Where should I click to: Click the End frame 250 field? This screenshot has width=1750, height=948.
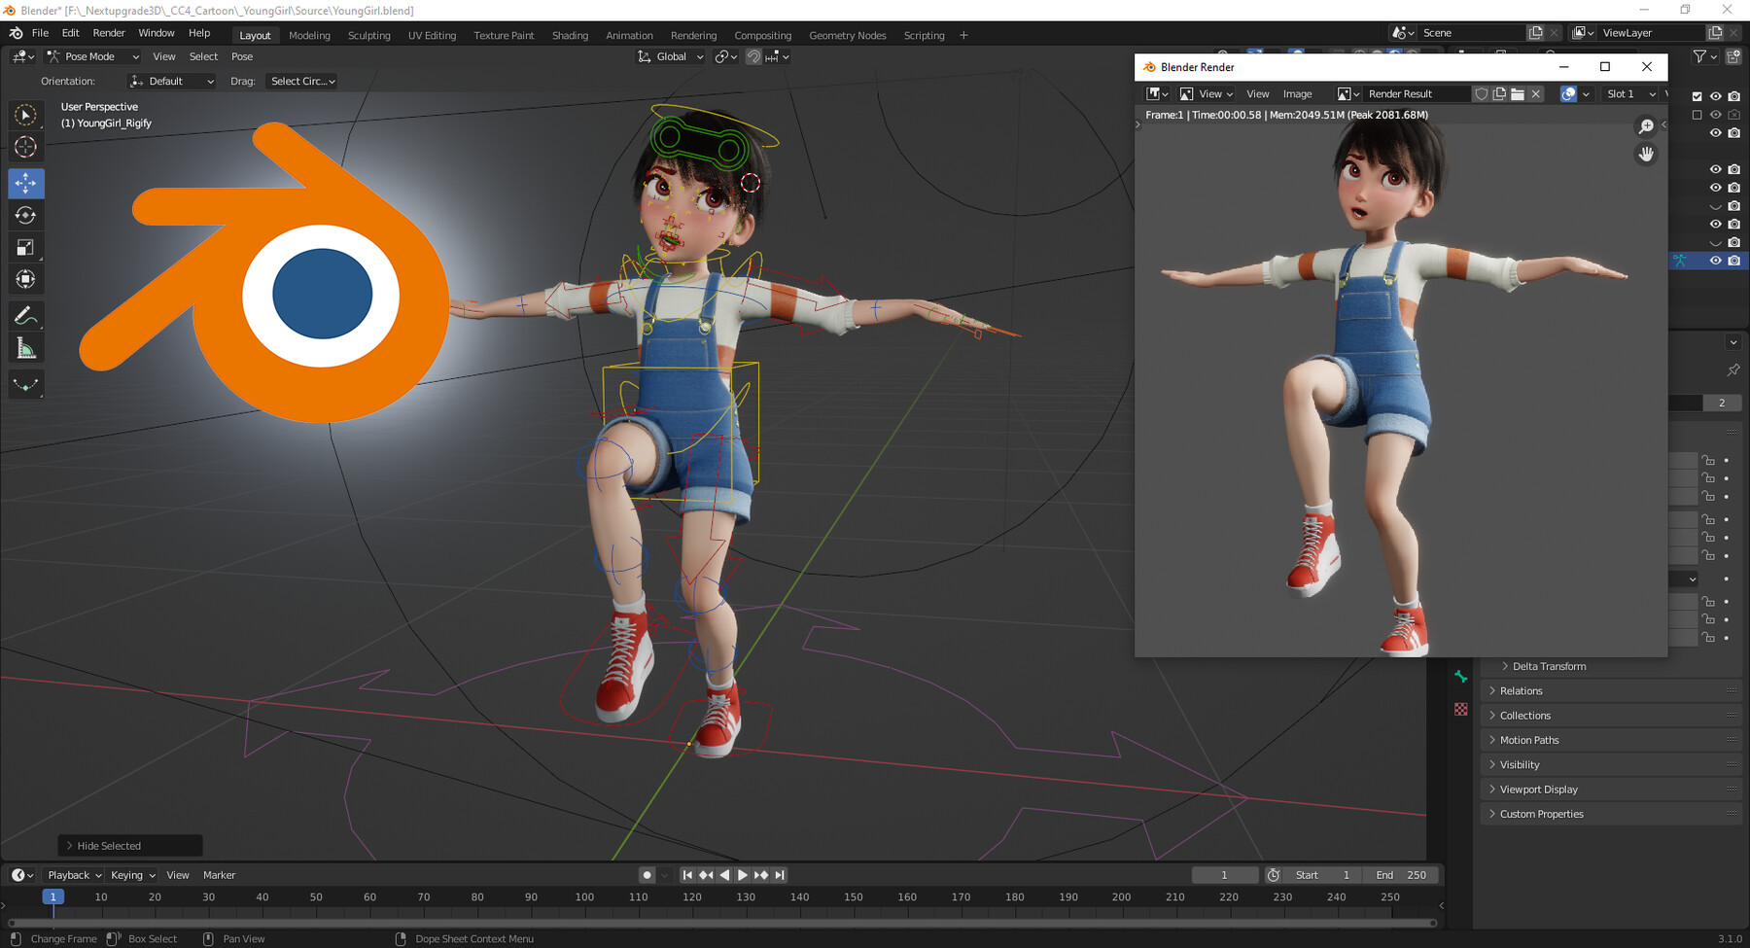(x=1400, y=875)
